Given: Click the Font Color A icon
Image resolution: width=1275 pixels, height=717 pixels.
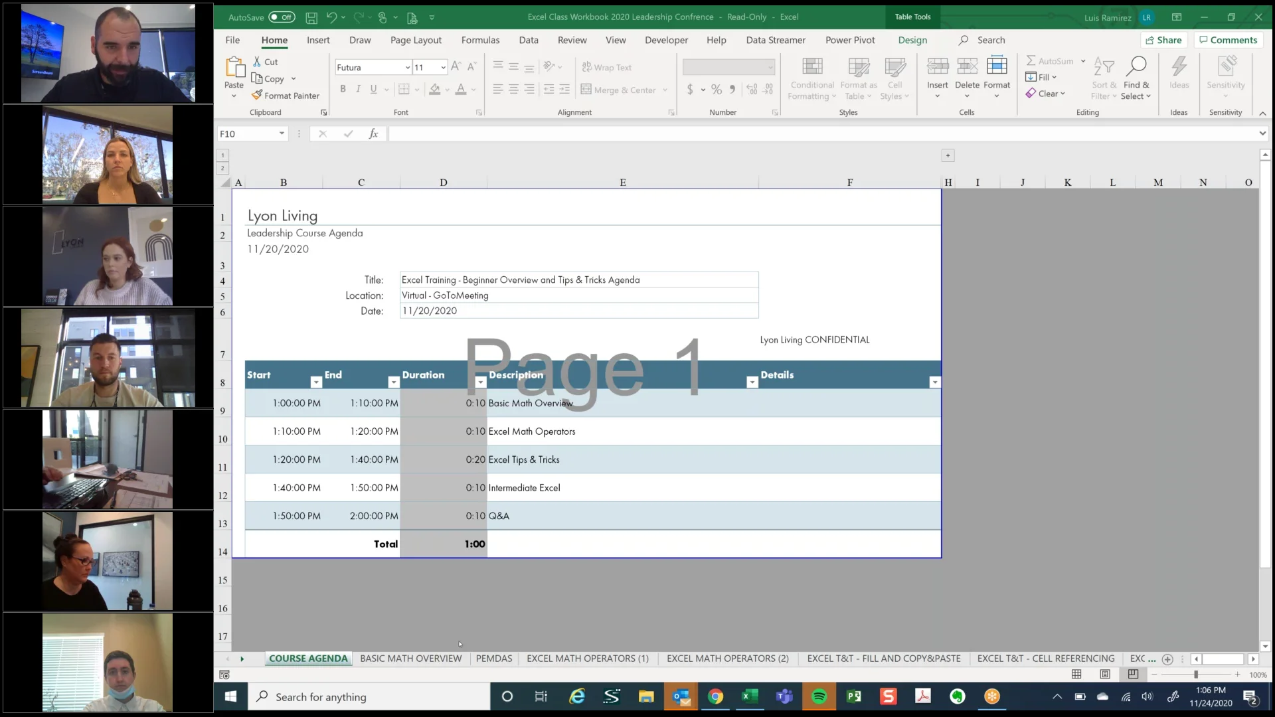Looking at the screenshot, I should point(461,89).
